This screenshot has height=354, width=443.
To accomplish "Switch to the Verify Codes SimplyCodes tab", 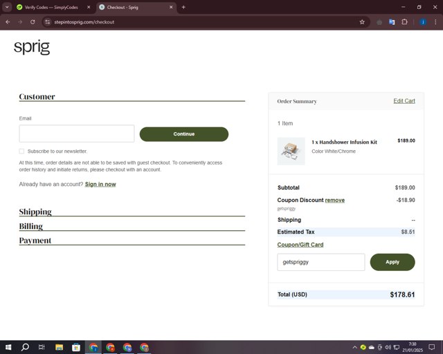I will pos(51,8).
